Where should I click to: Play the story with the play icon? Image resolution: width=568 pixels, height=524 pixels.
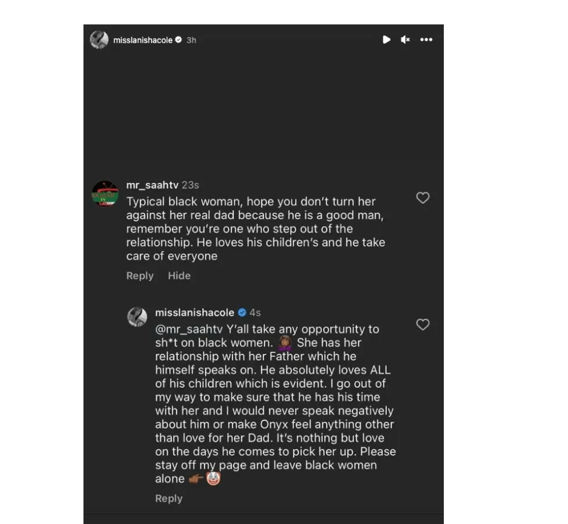pos(386,40)
